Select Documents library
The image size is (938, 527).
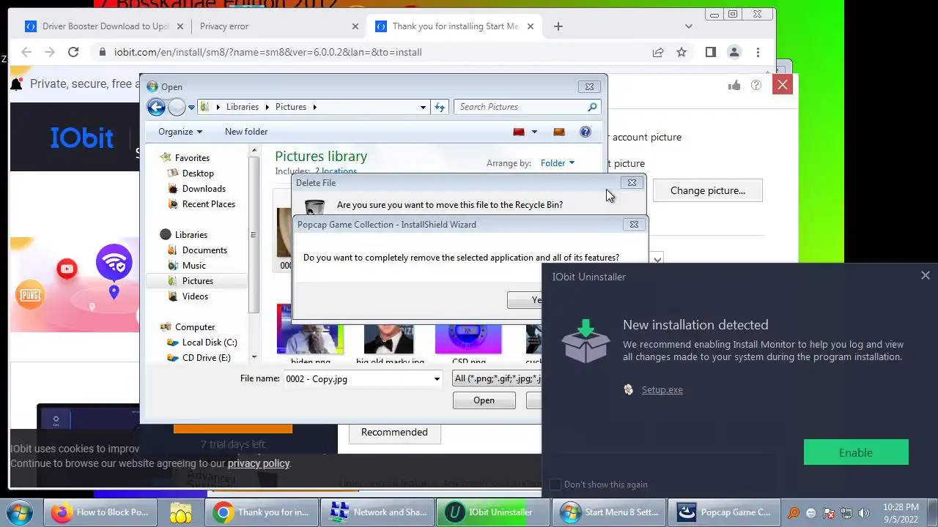204,250
